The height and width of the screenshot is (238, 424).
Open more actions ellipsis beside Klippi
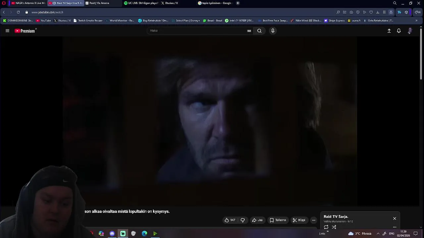[314, 220]
